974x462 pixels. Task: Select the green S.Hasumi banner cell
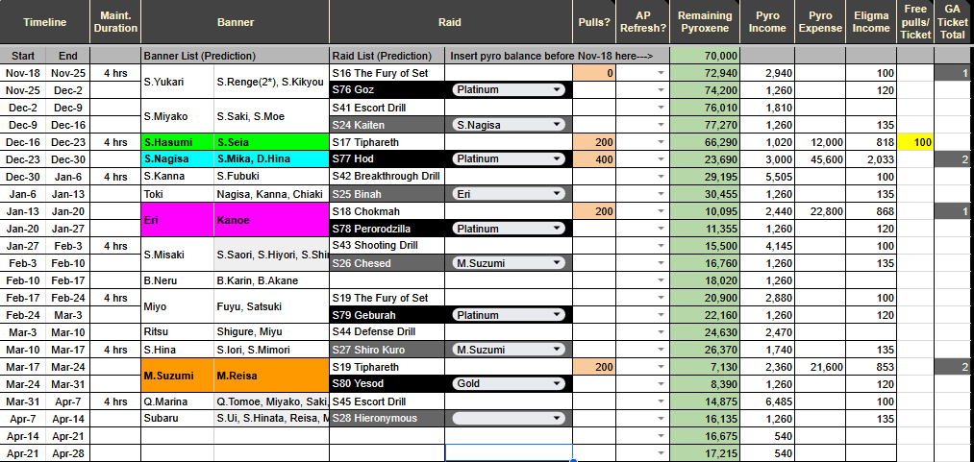coord(178,142)
